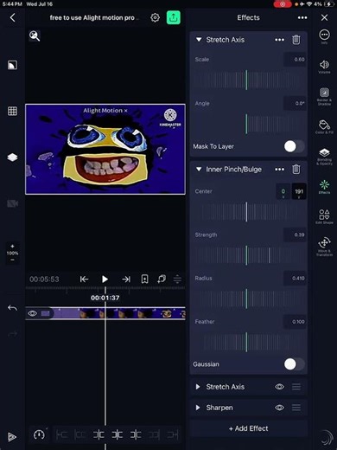The width and height of the screenshot is (337, 450).
Task: Jump to previous keyframe arrow
Action: (x=84, y=279)
